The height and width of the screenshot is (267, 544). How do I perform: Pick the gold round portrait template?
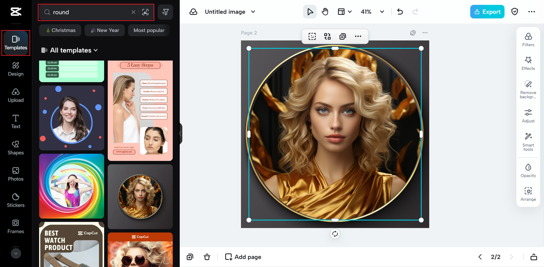pyautogui.click(x=140, y=197)
